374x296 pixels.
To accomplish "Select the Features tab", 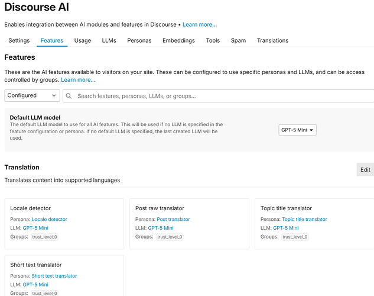I will pyautogui.click(x=52, y=40).
